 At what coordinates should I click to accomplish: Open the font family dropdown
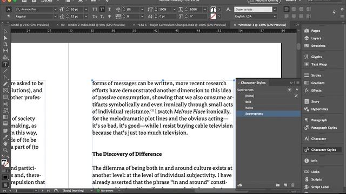[55, 9]
